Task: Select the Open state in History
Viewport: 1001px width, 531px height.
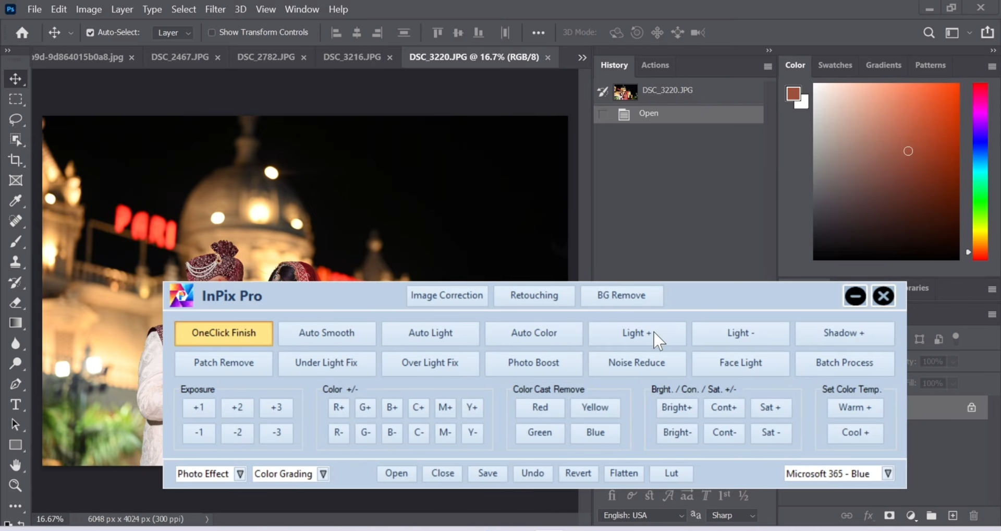Action: [678, 114]
